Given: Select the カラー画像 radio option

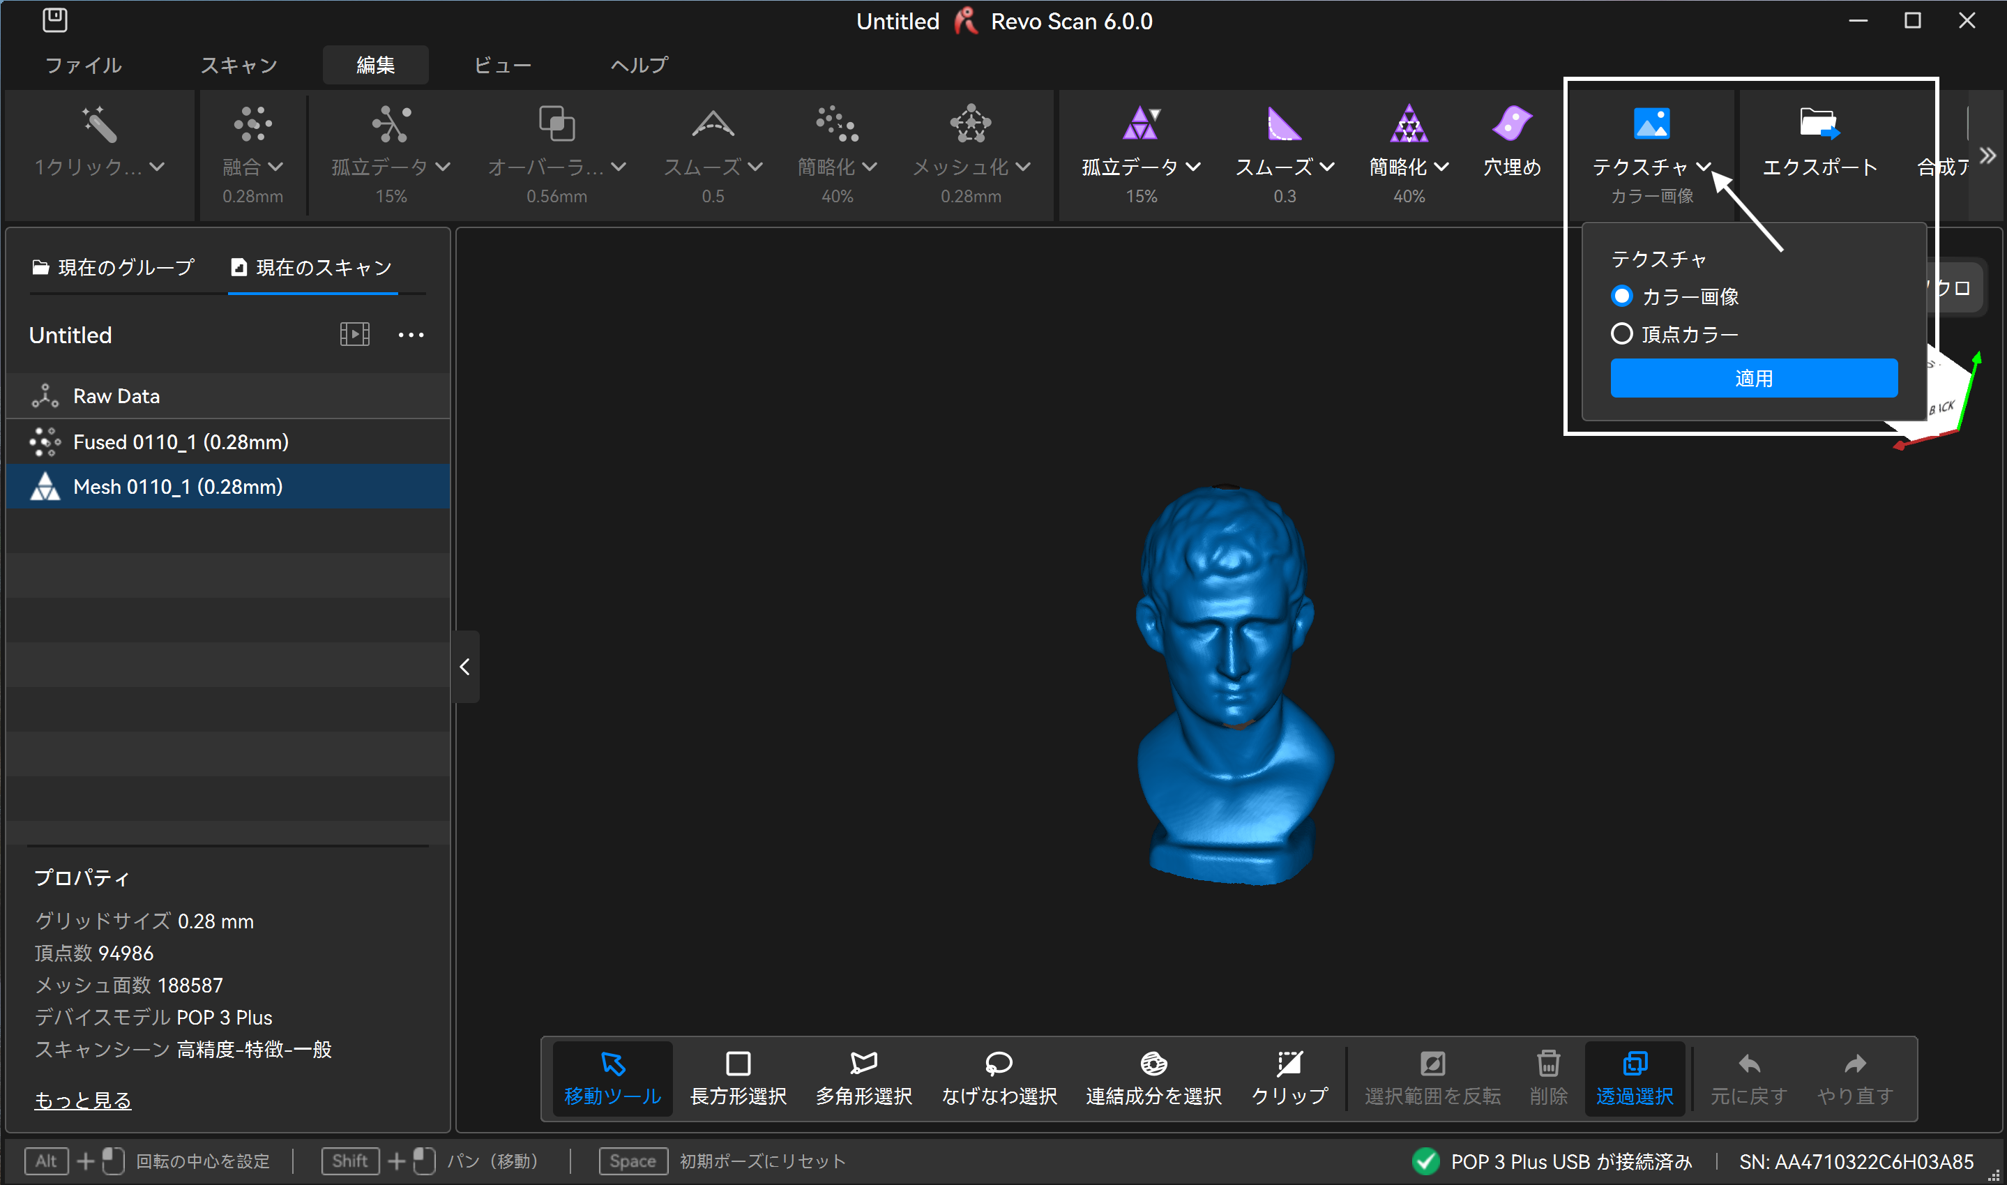Looking at the screenshot, I should [1621, 296].
